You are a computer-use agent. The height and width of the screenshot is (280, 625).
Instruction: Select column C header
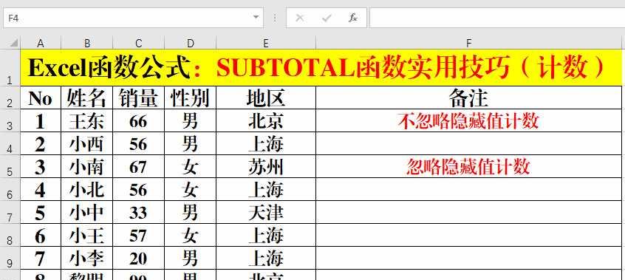tap(139, 43)
